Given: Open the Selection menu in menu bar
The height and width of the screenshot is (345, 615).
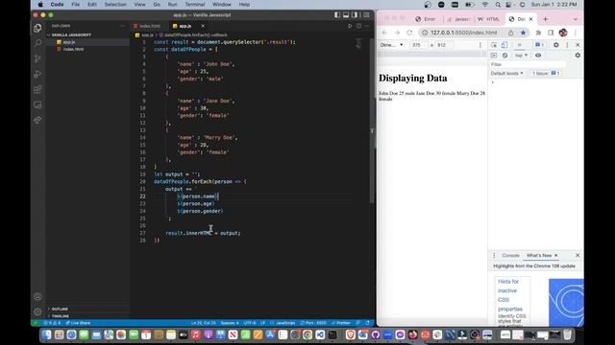Looking at the screenshot, I should (115, 4).
